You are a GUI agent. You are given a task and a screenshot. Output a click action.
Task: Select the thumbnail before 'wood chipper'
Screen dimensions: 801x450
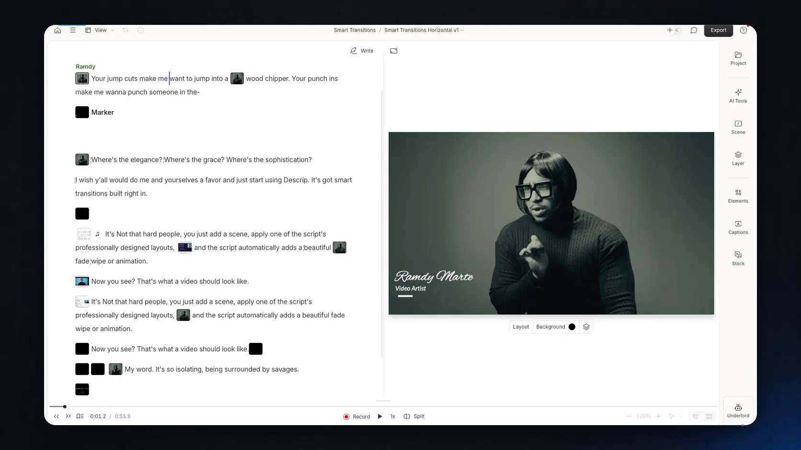click(237, 78)
